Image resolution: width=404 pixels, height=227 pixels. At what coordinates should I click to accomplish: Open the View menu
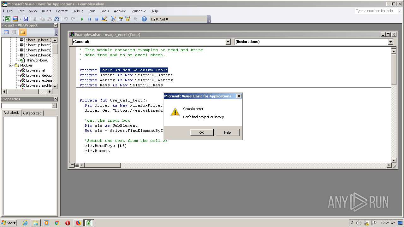(x=33, y=11)
